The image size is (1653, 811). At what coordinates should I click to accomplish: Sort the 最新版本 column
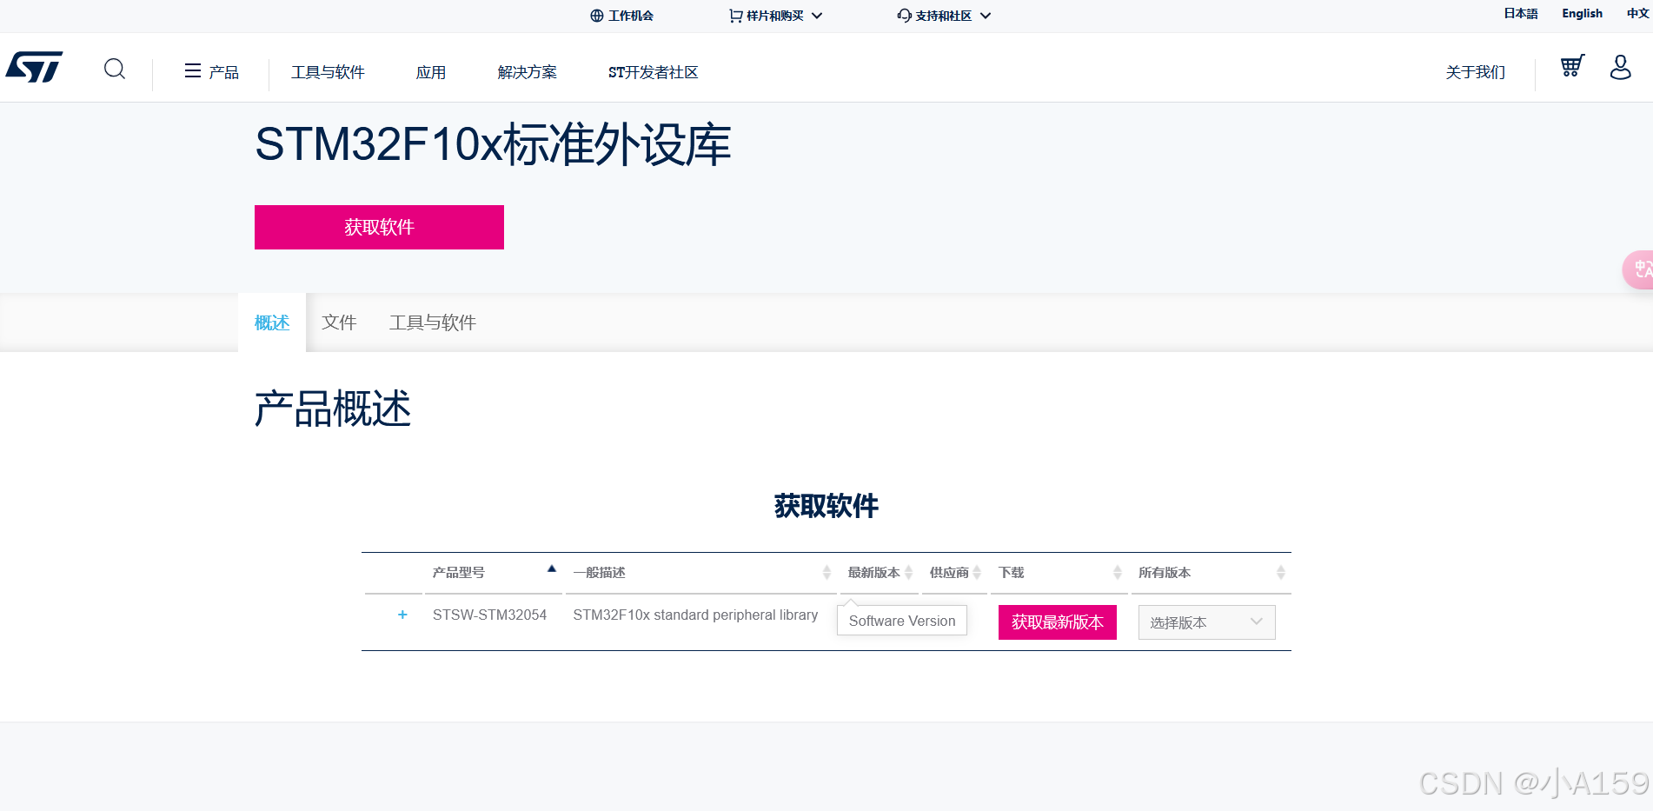click(908, 572)
